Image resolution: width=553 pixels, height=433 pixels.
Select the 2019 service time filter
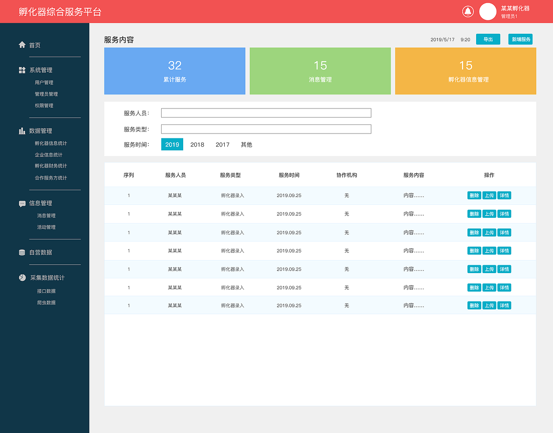[x=172, y=144]
